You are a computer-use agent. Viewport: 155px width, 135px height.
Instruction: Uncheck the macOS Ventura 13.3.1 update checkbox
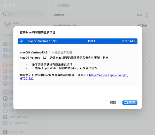click(21, 41)
